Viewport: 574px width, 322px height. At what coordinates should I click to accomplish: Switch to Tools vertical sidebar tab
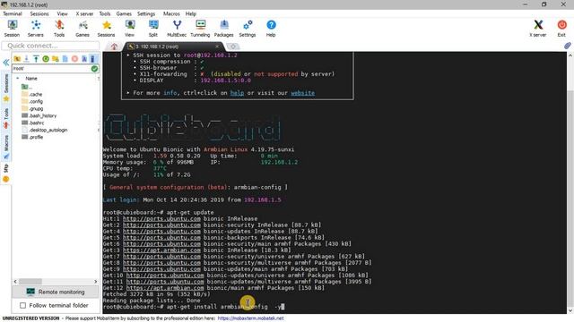[x=6, y=118]
